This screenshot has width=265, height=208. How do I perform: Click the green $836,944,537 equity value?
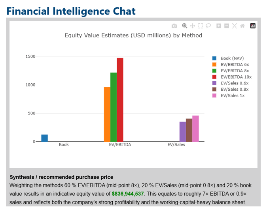coord(128,194)
